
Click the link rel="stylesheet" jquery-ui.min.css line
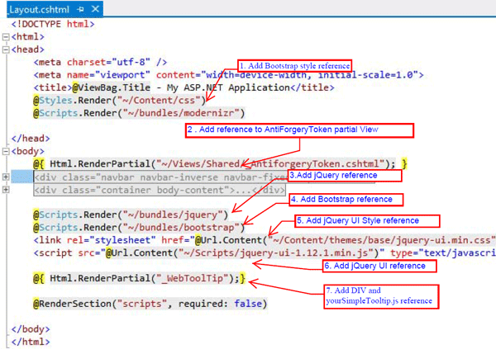pos(265,240)
